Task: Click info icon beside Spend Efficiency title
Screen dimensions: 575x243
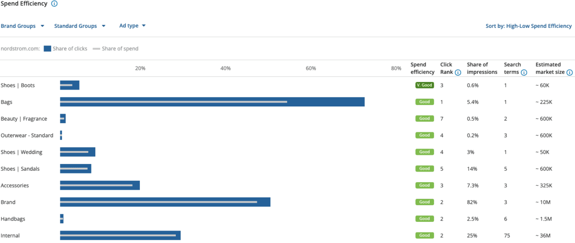Action: pos(54,4)
